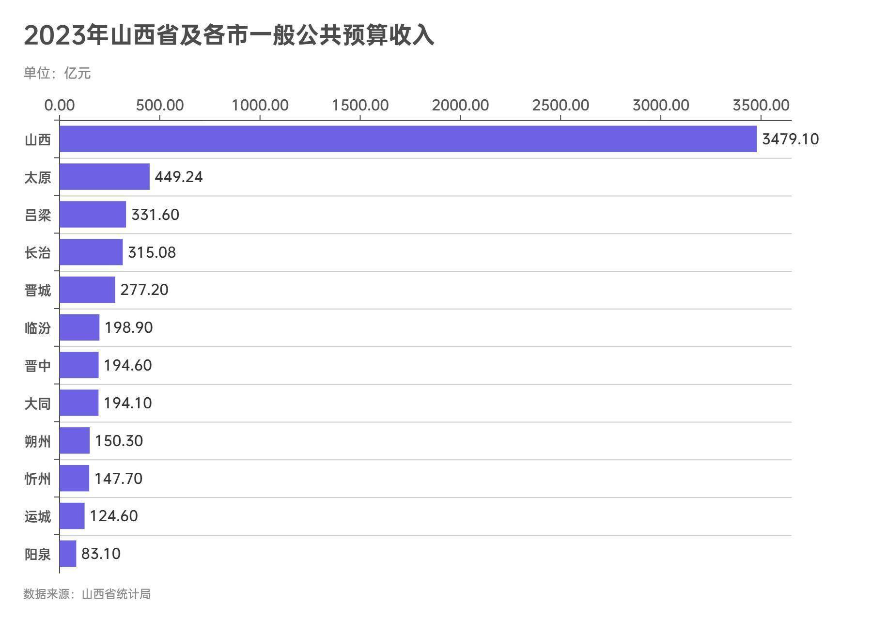Select the 吕梁 bar in the chart
872x620 pixels.
tap(92, 215)
